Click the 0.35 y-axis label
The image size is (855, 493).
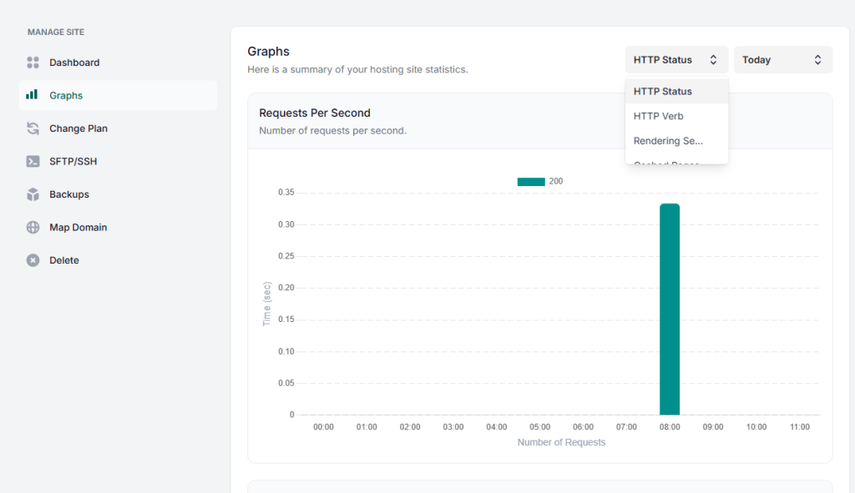[x=286, y=193]
